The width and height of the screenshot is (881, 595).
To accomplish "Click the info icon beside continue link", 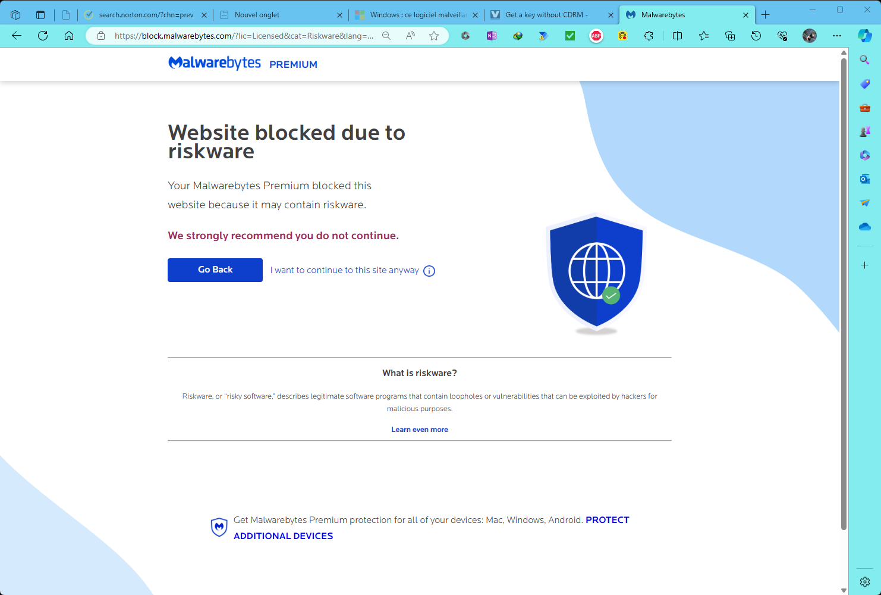I will 429,271.
